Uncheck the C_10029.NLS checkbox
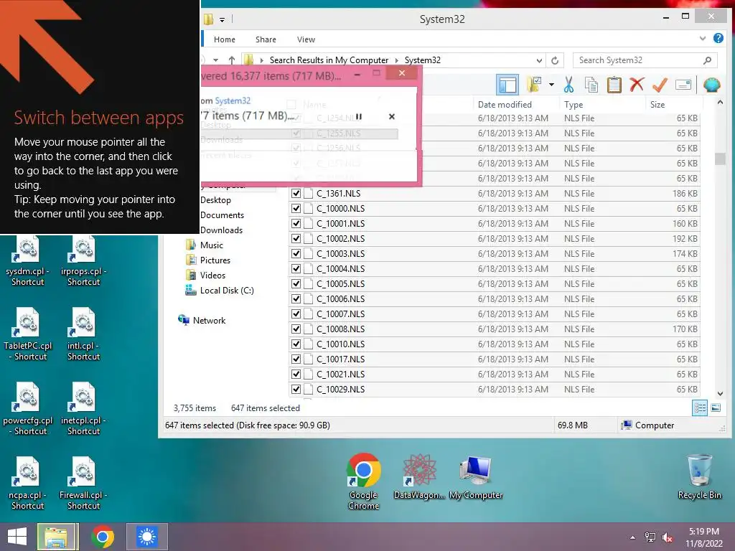The height and width of the screenshot is (551, 735). (x=296, y=389)
